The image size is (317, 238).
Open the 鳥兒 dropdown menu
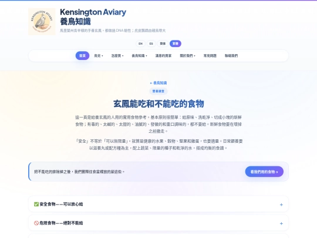tap(99, 56)
